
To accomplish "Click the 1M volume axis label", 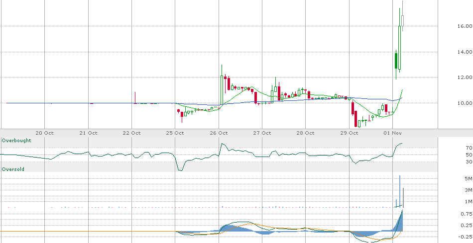I will tap(469, 201).
